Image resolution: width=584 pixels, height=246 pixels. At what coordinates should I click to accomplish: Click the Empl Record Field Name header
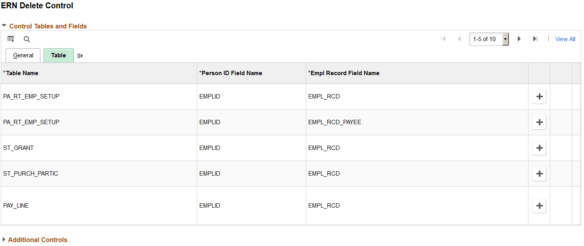click(344, 73)
